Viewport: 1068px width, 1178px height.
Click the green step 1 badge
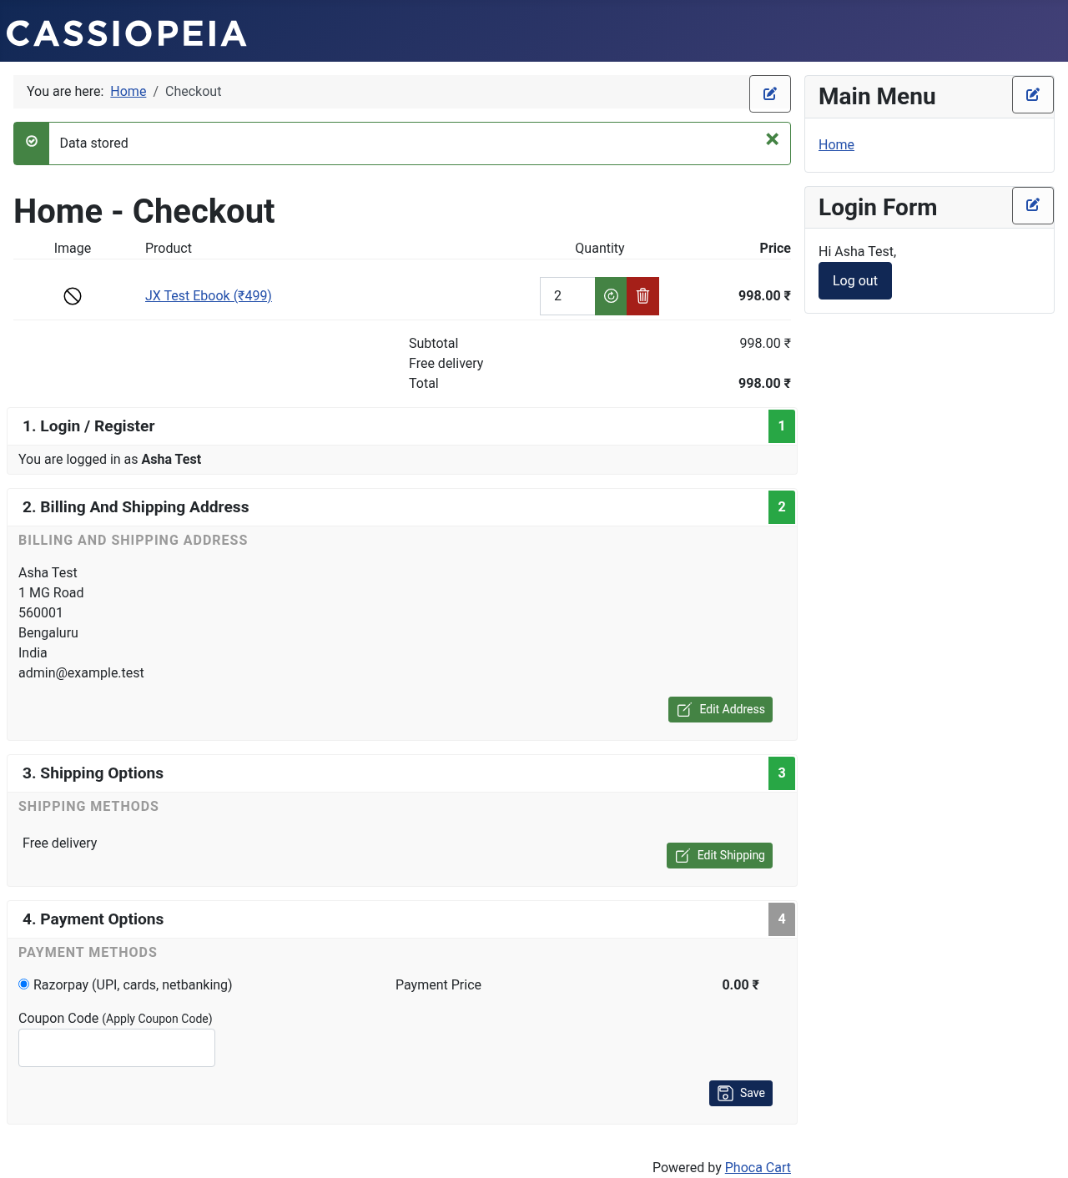coord(782,426)
